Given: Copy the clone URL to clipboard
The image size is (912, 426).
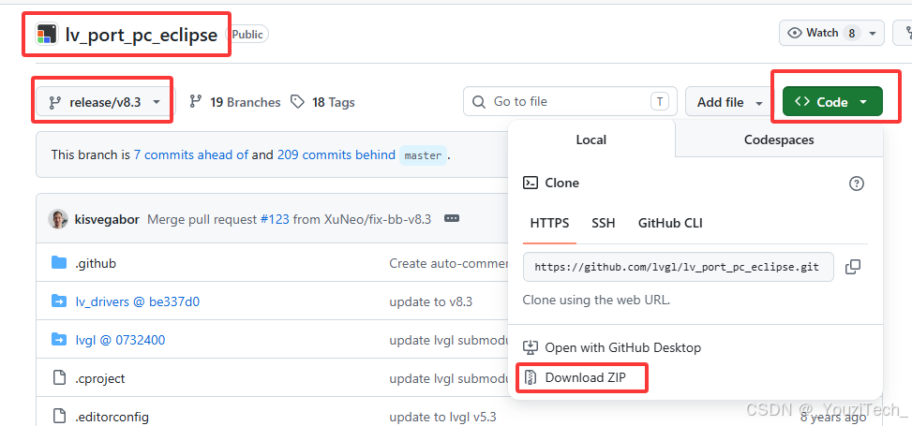Looking at the screenshot, I should [x=853, y=267].
